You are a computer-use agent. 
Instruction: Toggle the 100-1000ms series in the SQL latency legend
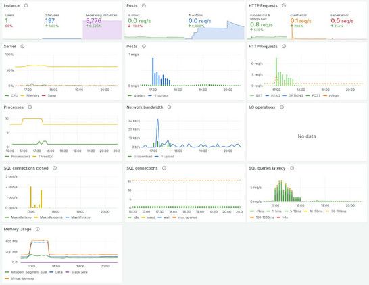click(265, 217)
